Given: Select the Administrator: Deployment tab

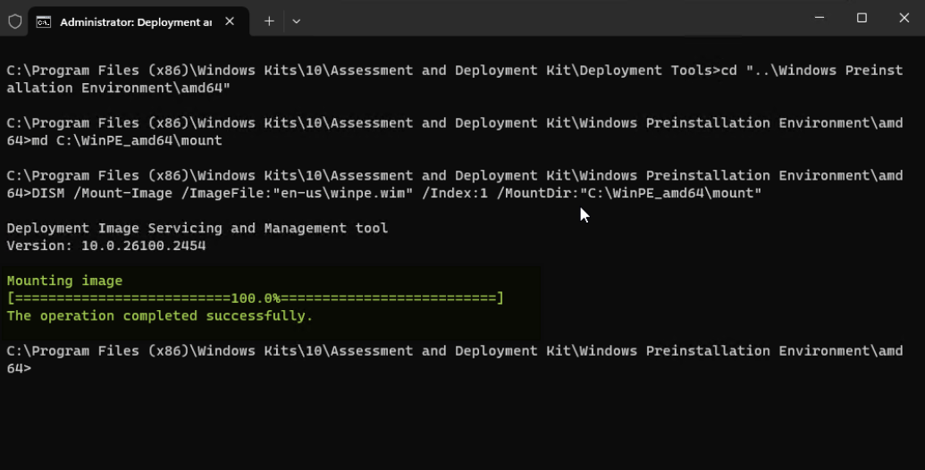Looking at the screenshot, I should (x=134, y=21).
